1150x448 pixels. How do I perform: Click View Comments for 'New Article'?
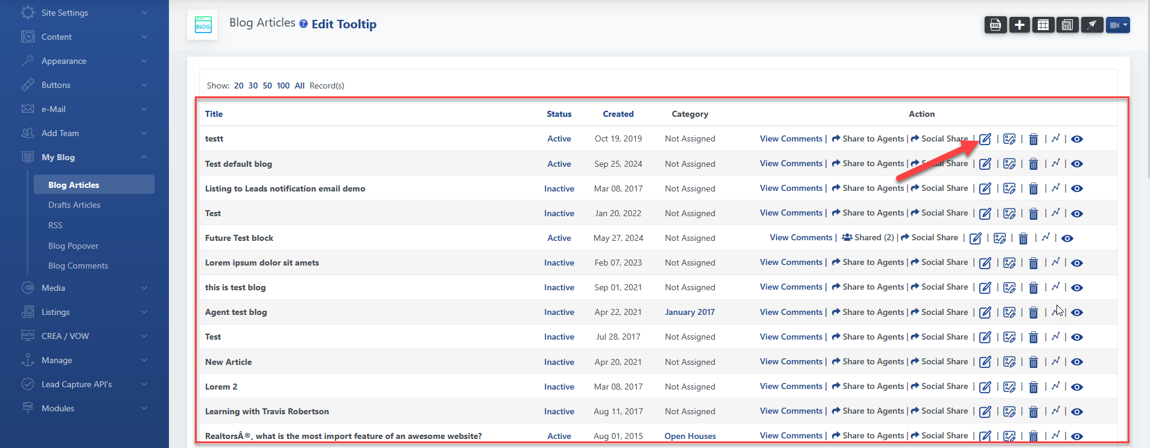(791, 361)
